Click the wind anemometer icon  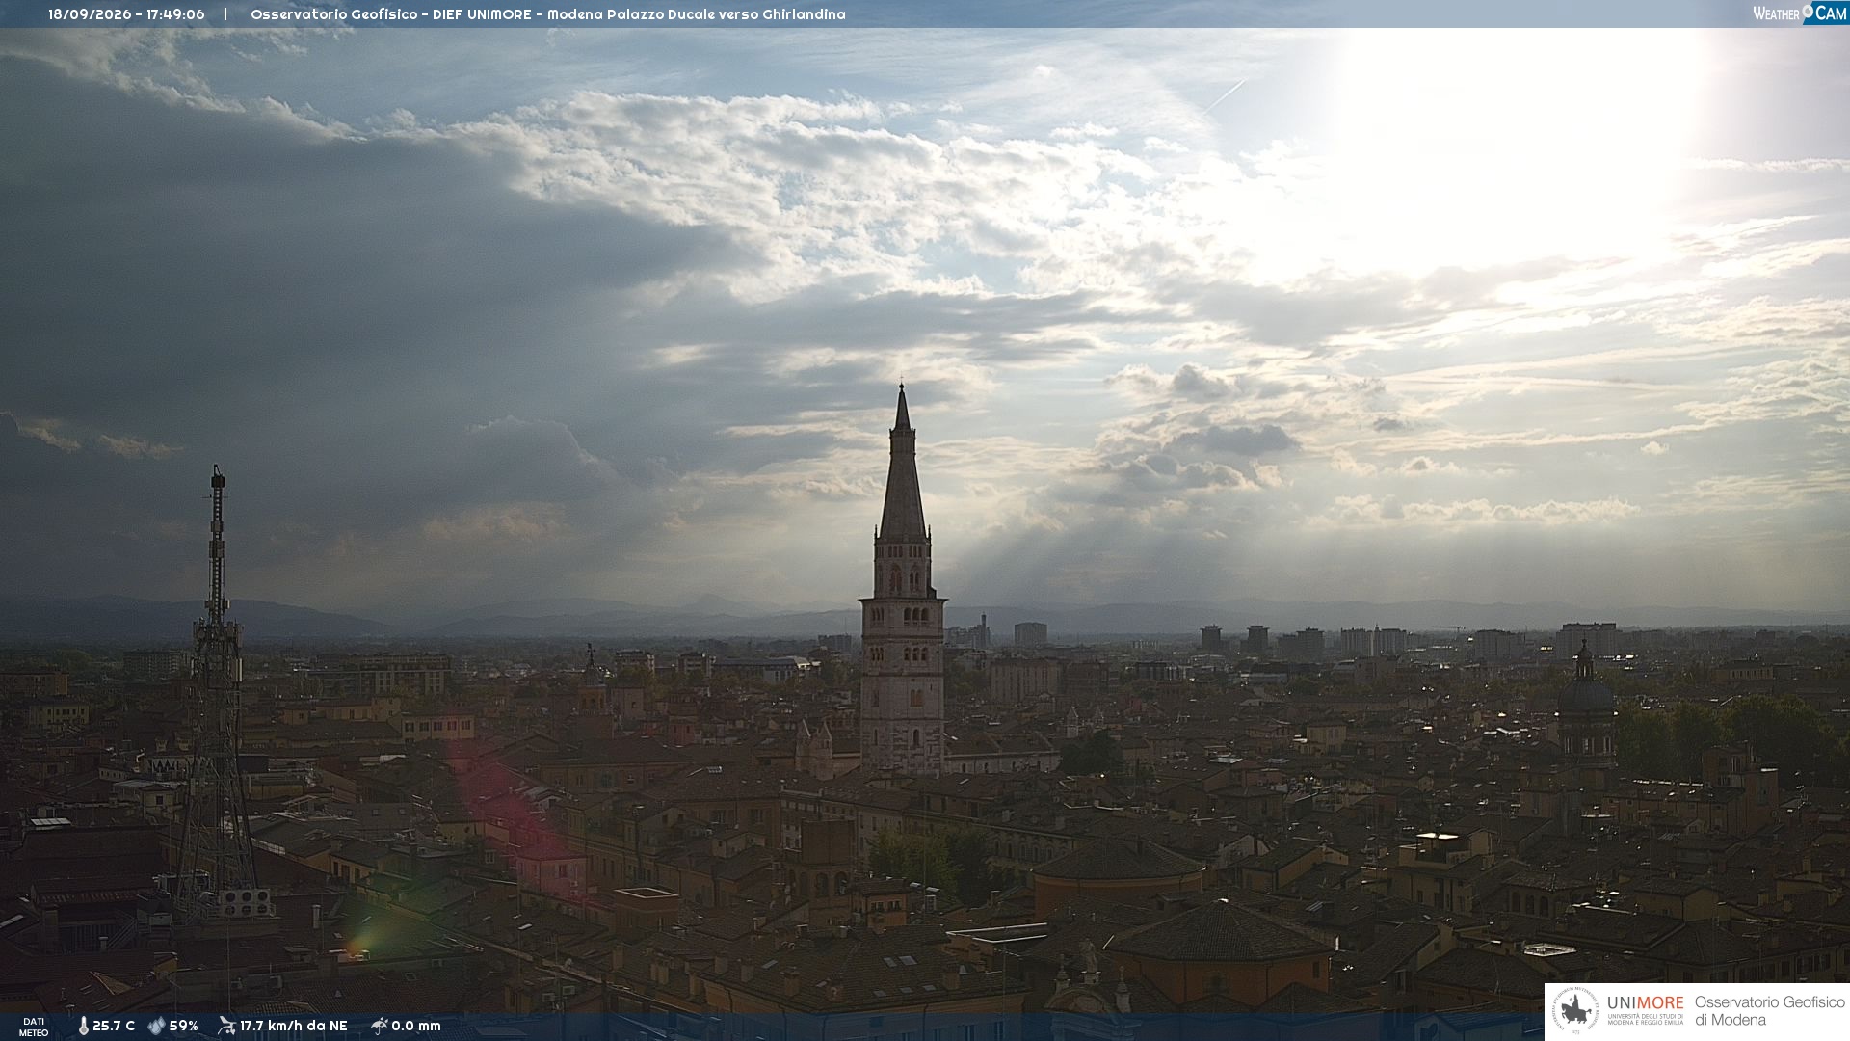[x=226, y=1026]
